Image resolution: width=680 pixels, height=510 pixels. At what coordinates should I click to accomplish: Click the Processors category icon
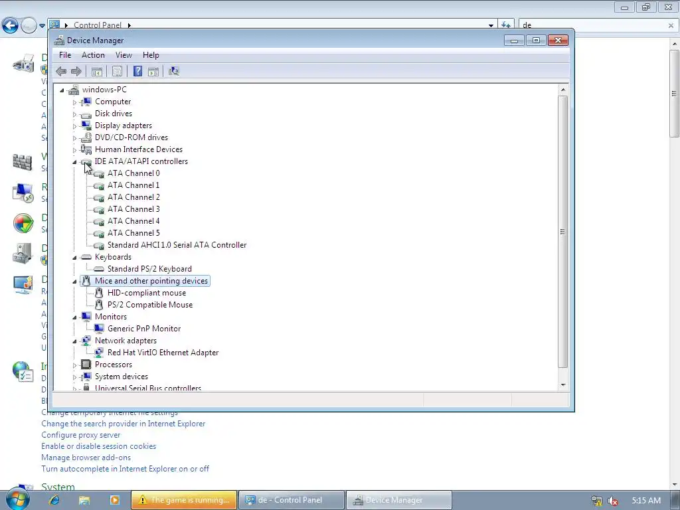pyautogui.click(x=86, y=365)
